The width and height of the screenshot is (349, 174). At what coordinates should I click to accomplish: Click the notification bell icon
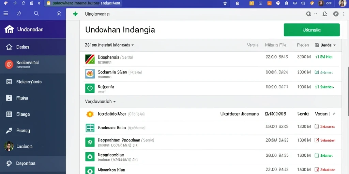point(325,14)
